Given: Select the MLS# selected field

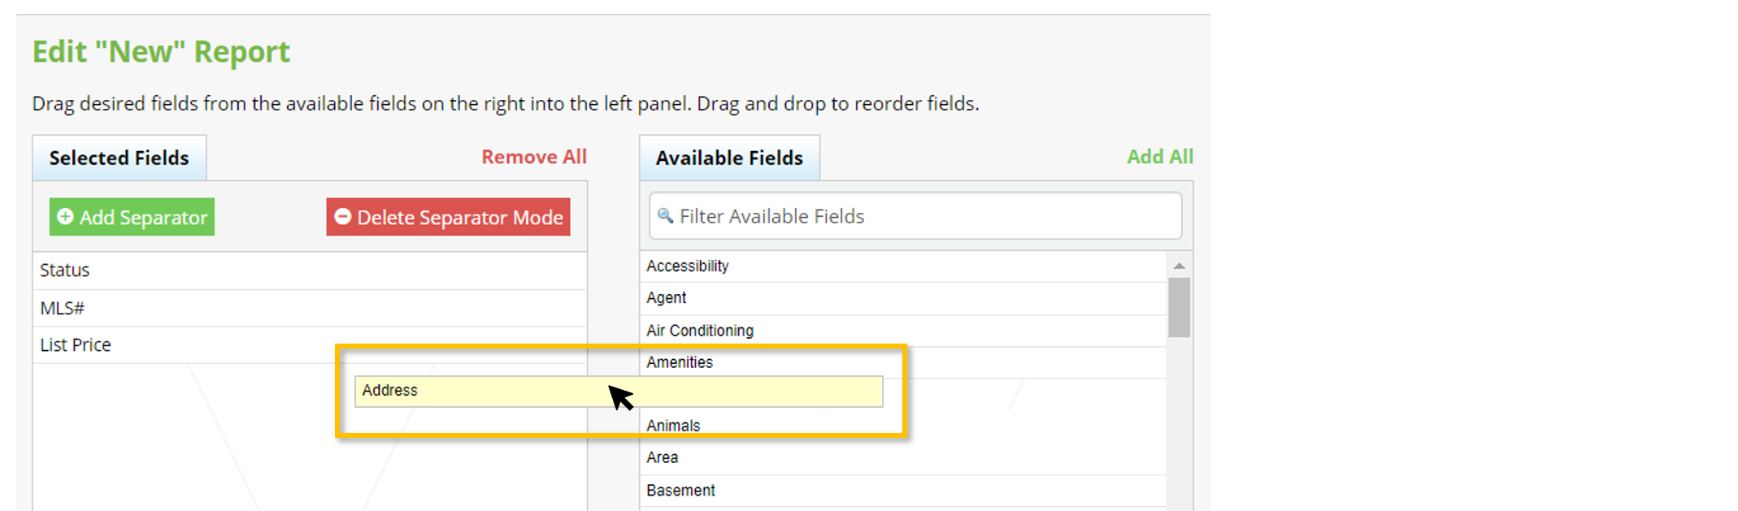Looking at the screenshot, I should point(310,308).
